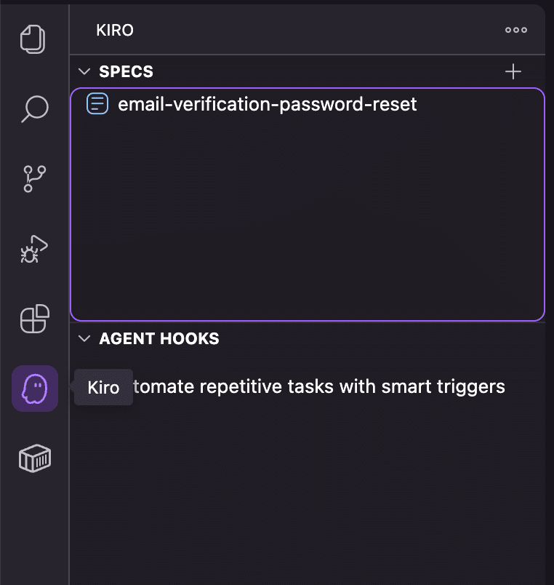Open the Source Control view
The height and width of the screenshot is (585, 554).
tap(34, 178)
